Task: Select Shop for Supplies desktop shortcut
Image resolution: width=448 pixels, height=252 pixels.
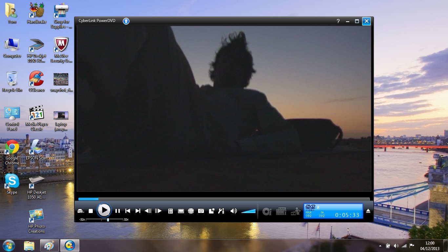Action: [61, 16]
